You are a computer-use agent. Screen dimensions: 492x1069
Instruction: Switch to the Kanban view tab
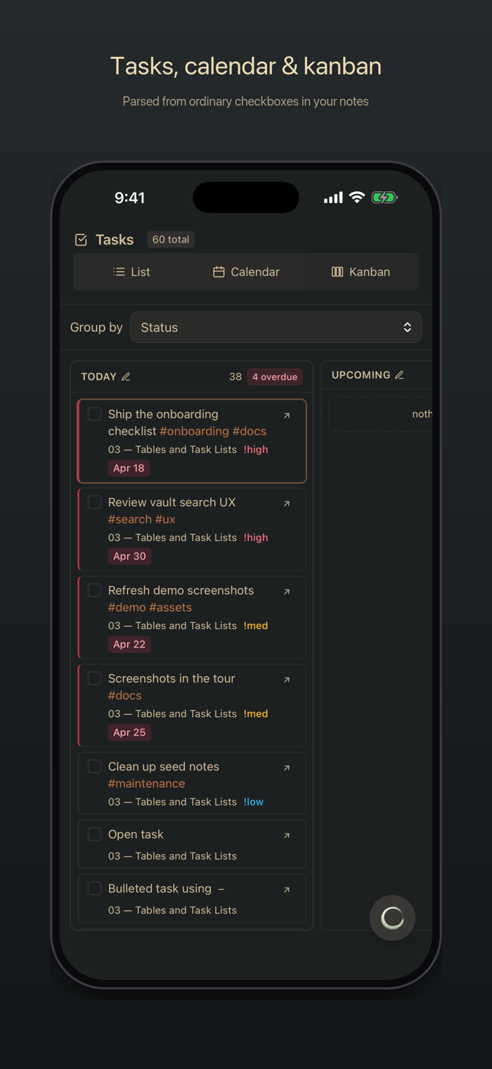point(361,272)
